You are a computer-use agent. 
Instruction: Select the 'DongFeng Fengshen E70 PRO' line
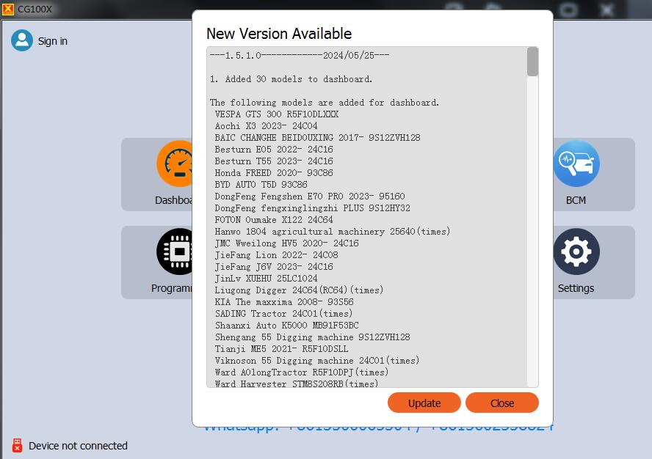click(310, 196)
